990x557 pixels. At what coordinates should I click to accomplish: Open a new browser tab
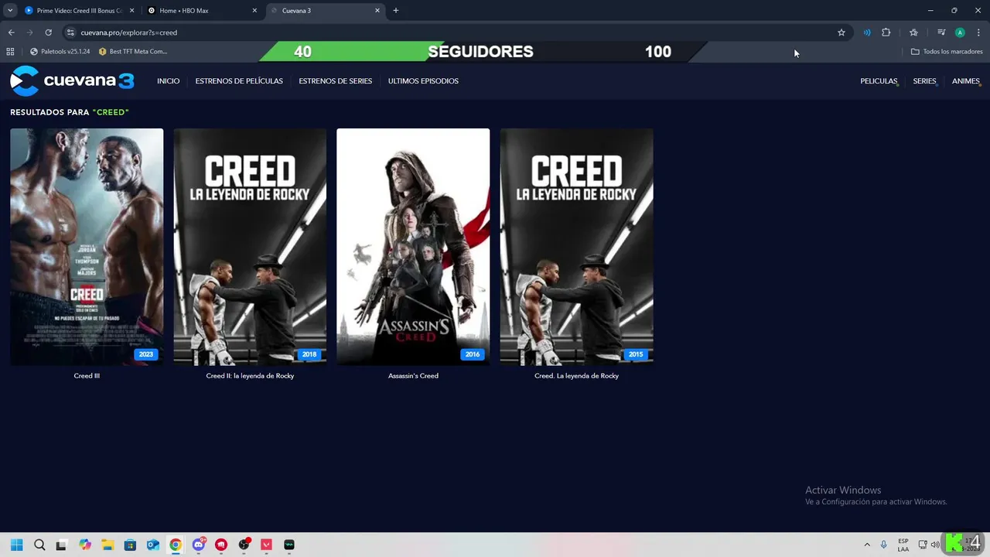396,11
